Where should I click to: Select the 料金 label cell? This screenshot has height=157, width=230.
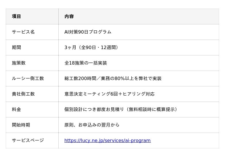[16, 109]
